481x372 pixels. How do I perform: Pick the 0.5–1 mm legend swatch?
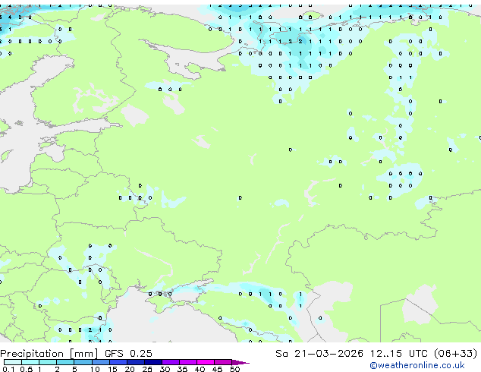pos(30,362)
